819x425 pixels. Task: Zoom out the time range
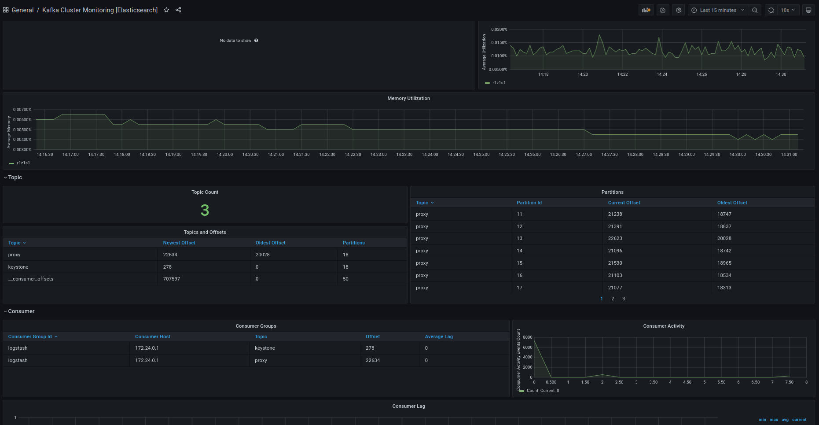pyautogui.click(x=755, y=10)
